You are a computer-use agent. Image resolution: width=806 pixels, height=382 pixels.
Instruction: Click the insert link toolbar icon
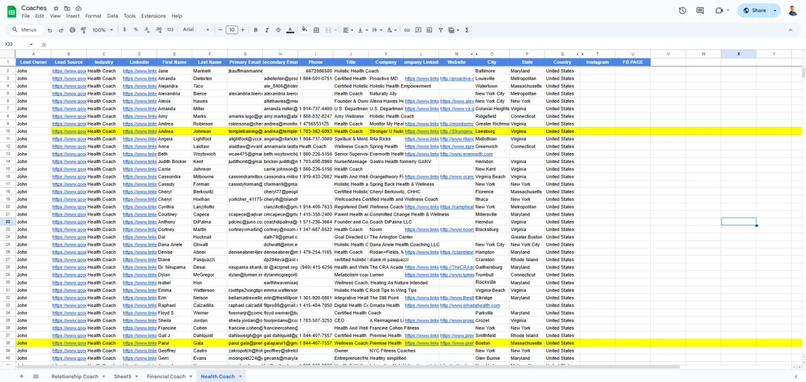coord(408,30)
